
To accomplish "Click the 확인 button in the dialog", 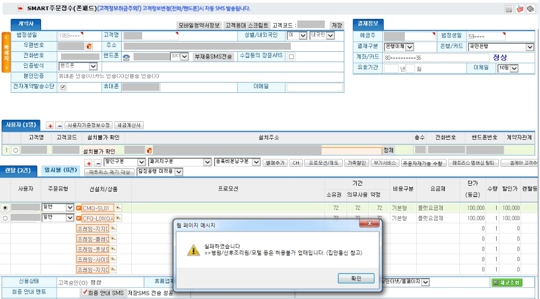I will (356, 278).
